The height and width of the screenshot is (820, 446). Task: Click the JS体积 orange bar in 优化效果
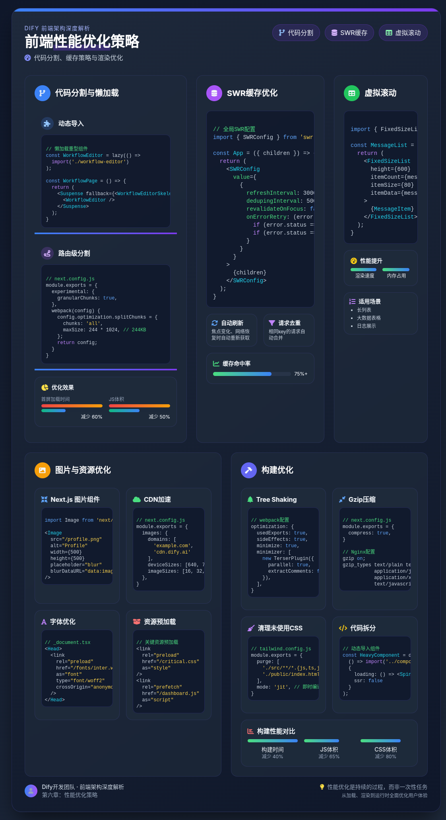click(x=140, y=406)
